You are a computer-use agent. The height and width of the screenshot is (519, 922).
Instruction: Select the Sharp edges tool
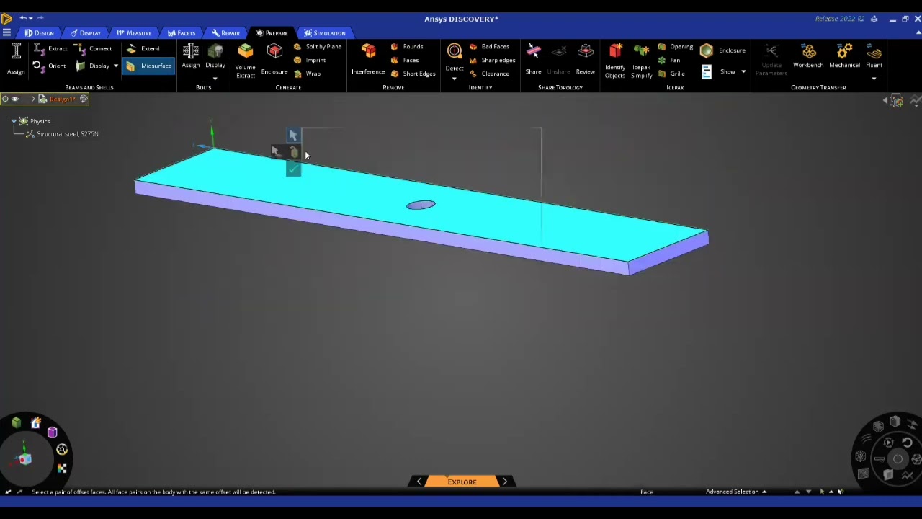click(492, 61)
